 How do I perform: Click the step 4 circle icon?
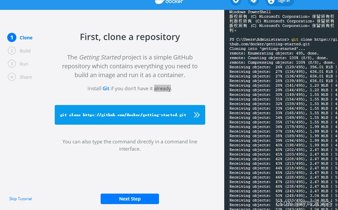[12, 77]
